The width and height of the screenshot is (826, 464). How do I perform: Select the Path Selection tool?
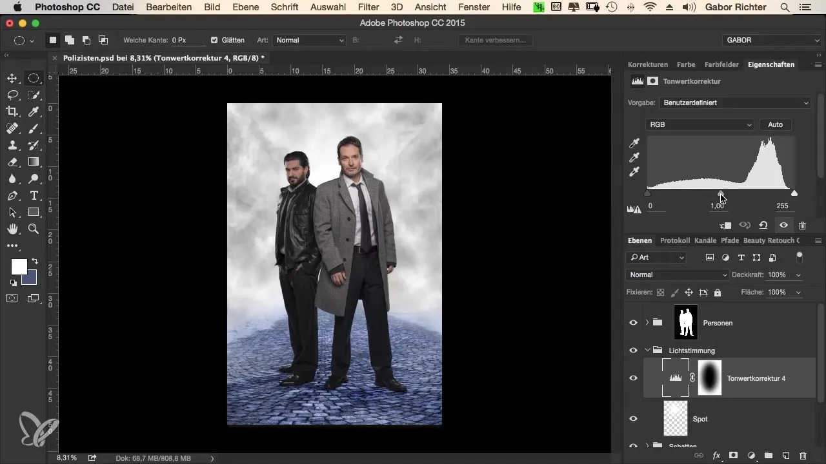(x=12, y=212)
